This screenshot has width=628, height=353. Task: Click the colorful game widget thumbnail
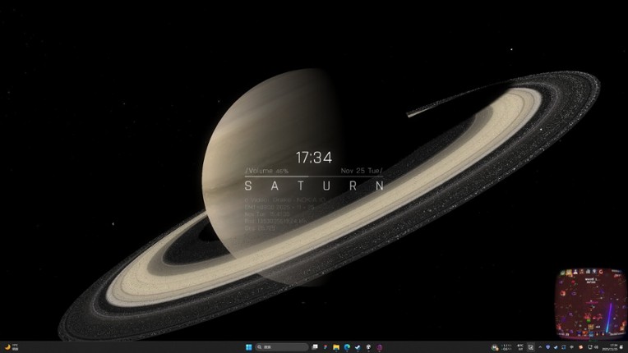tap(587, 302)
